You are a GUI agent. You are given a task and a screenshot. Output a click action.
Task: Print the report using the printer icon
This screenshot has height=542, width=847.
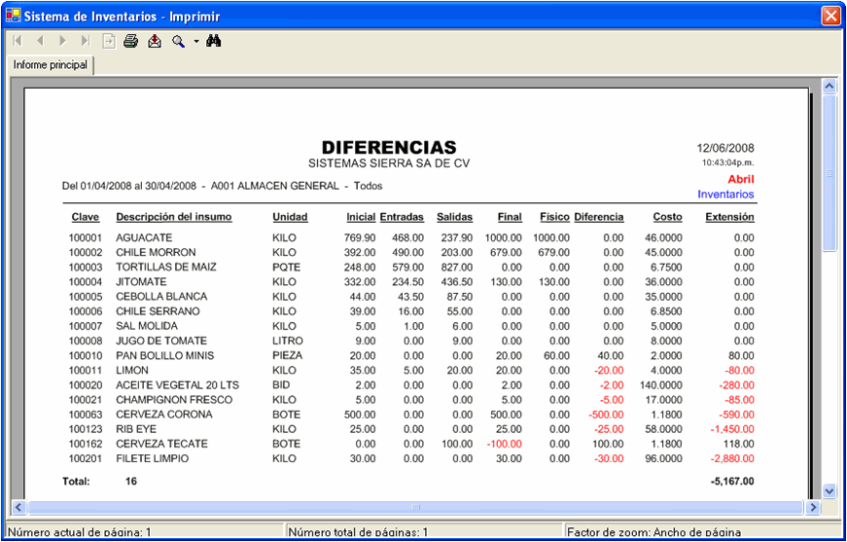(131, 41)
